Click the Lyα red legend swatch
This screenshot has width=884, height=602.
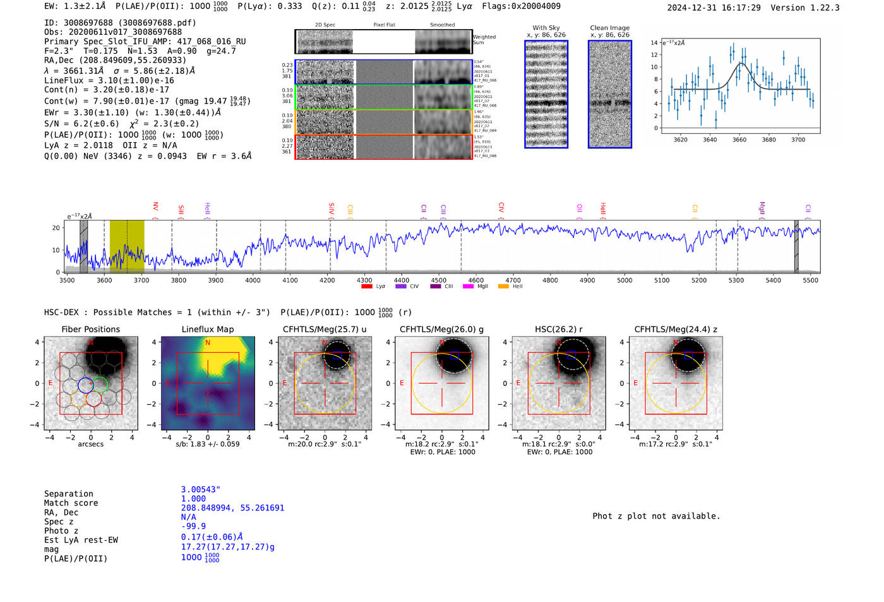pos(366,287)
